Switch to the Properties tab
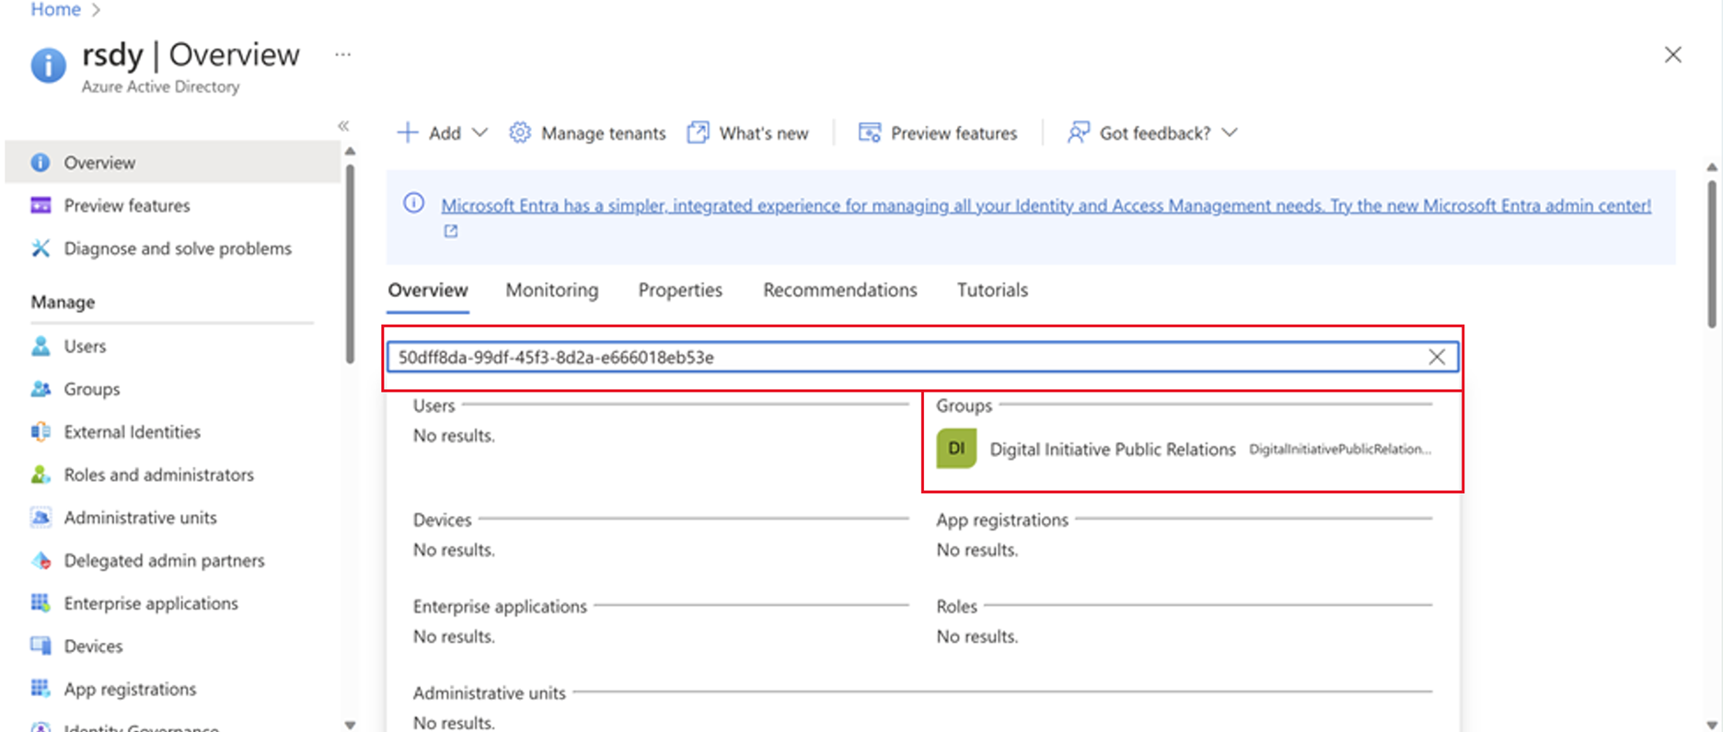1723x732 pixels. [x=680, y=291]
